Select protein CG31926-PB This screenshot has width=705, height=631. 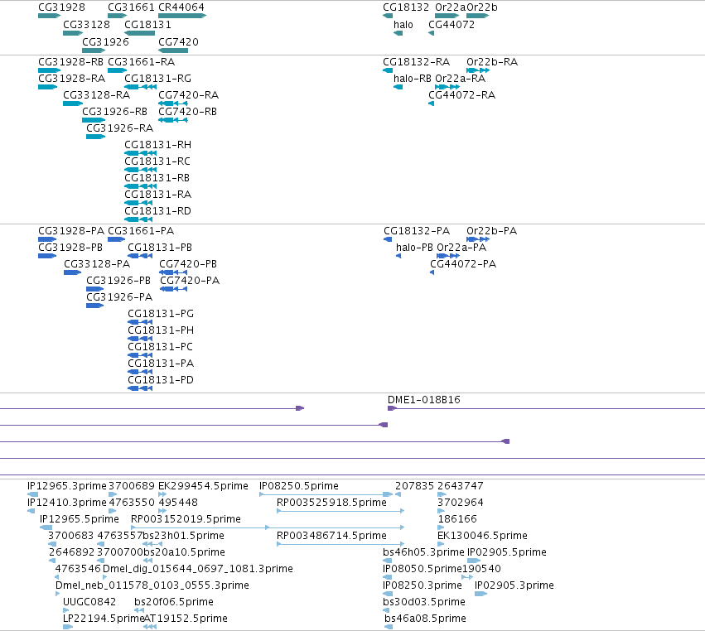tap(95, 289)
